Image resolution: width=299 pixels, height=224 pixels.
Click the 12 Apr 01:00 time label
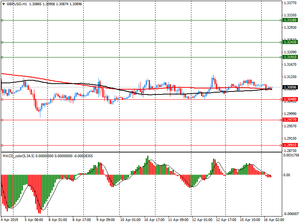[x=202, y=220]
